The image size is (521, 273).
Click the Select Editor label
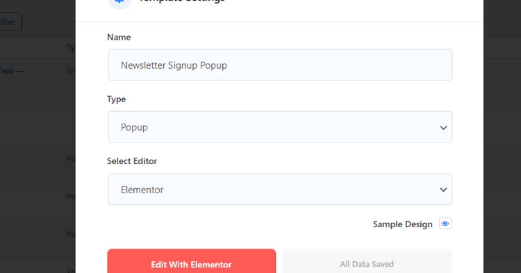132,161
